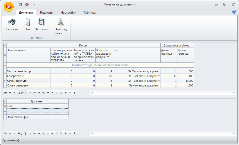Viewport: 239px width, 145px height.
Task: Click the lower limit cell showing 10
Action: 169,76
